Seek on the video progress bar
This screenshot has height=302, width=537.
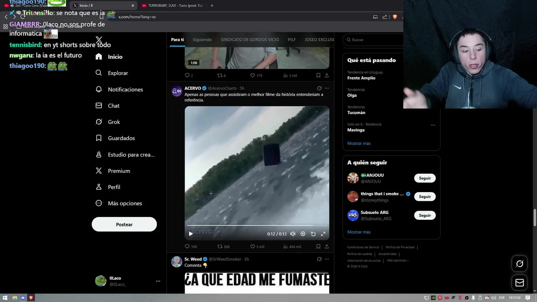point(257,226)
